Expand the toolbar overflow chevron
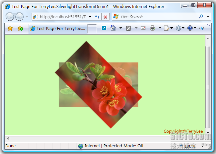Image resolution: width=216 pixels, height=154 pixels. pyautogui.click(x=209, y=25)
